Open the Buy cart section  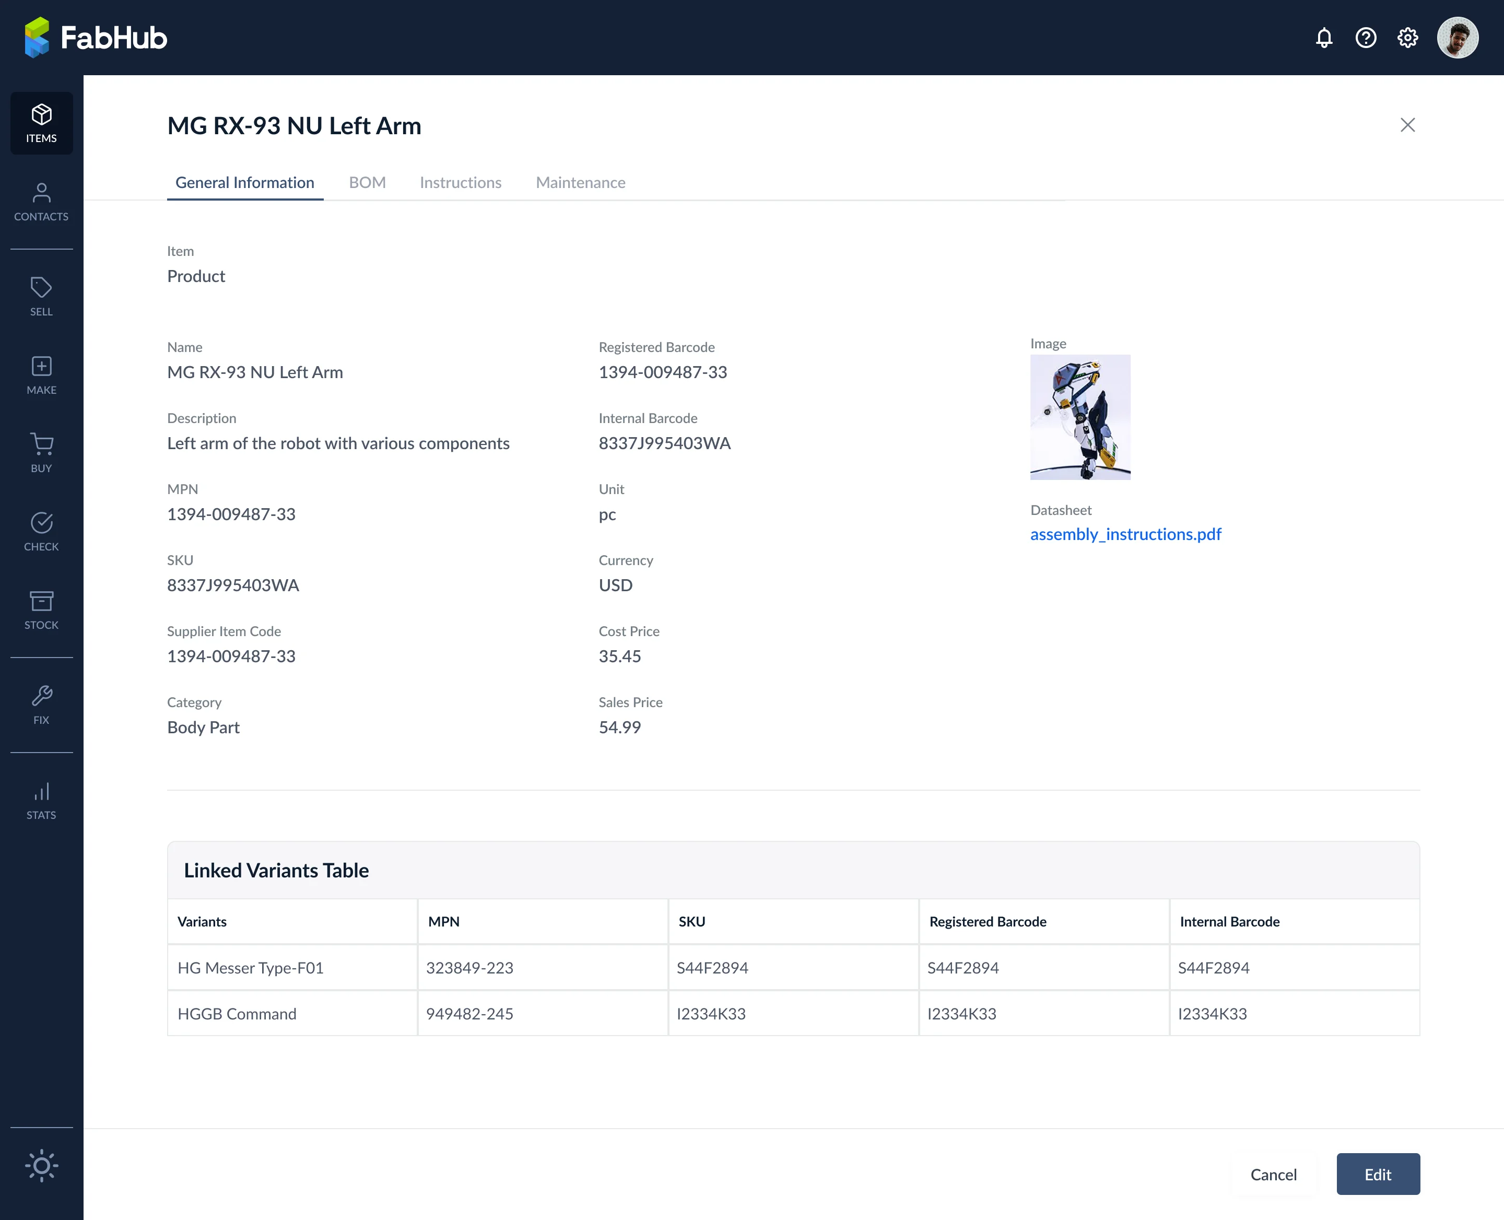pyautogui.click(x=41, y=453)
